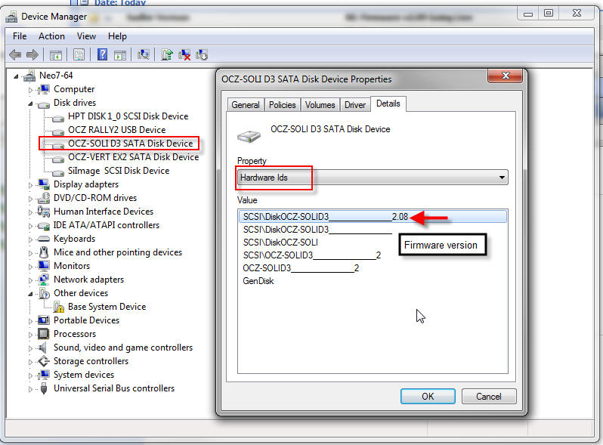Open Help via blue question-mark icon

(102, 54)
